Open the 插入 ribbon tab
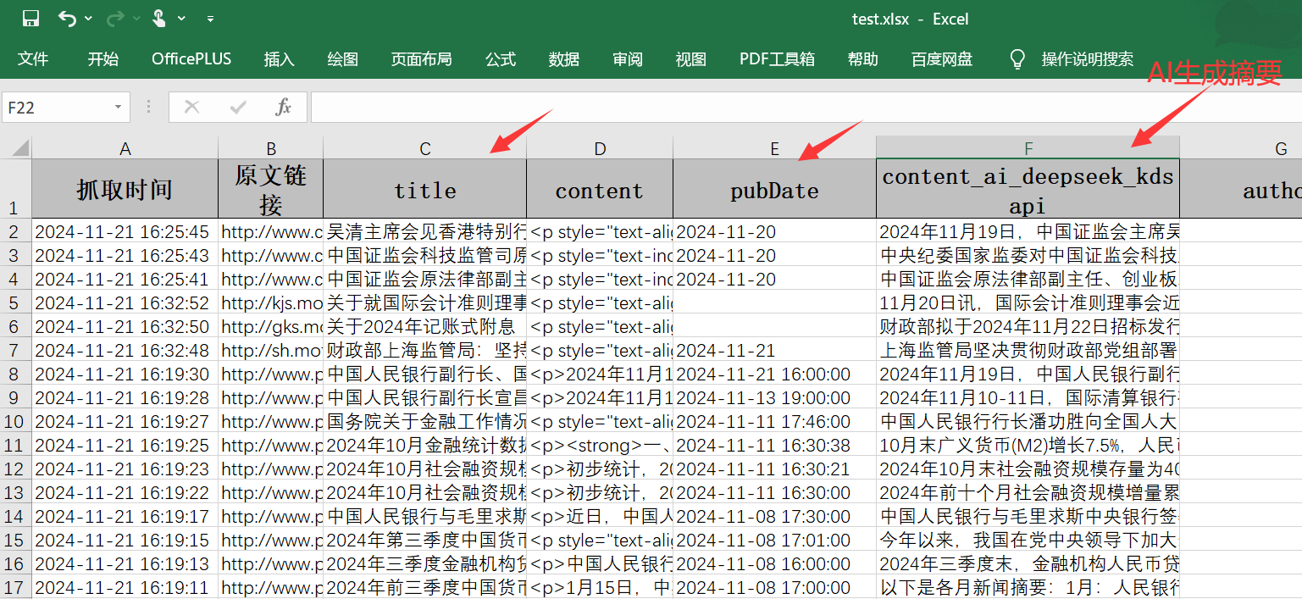This screenshot has width=1302, height=599. click(x=279, y=59)
